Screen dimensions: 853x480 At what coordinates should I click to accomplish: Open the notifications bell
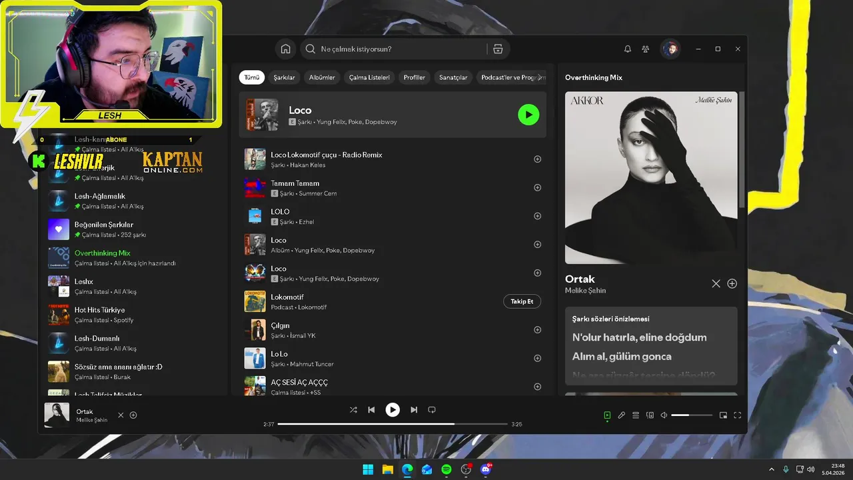[x=627, y=49]
